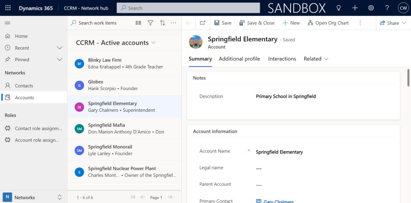This screenshot has height=203, width=411.
Task: Expand the CCRM - Active accounts view dropdown
Action: coord(153,43)
